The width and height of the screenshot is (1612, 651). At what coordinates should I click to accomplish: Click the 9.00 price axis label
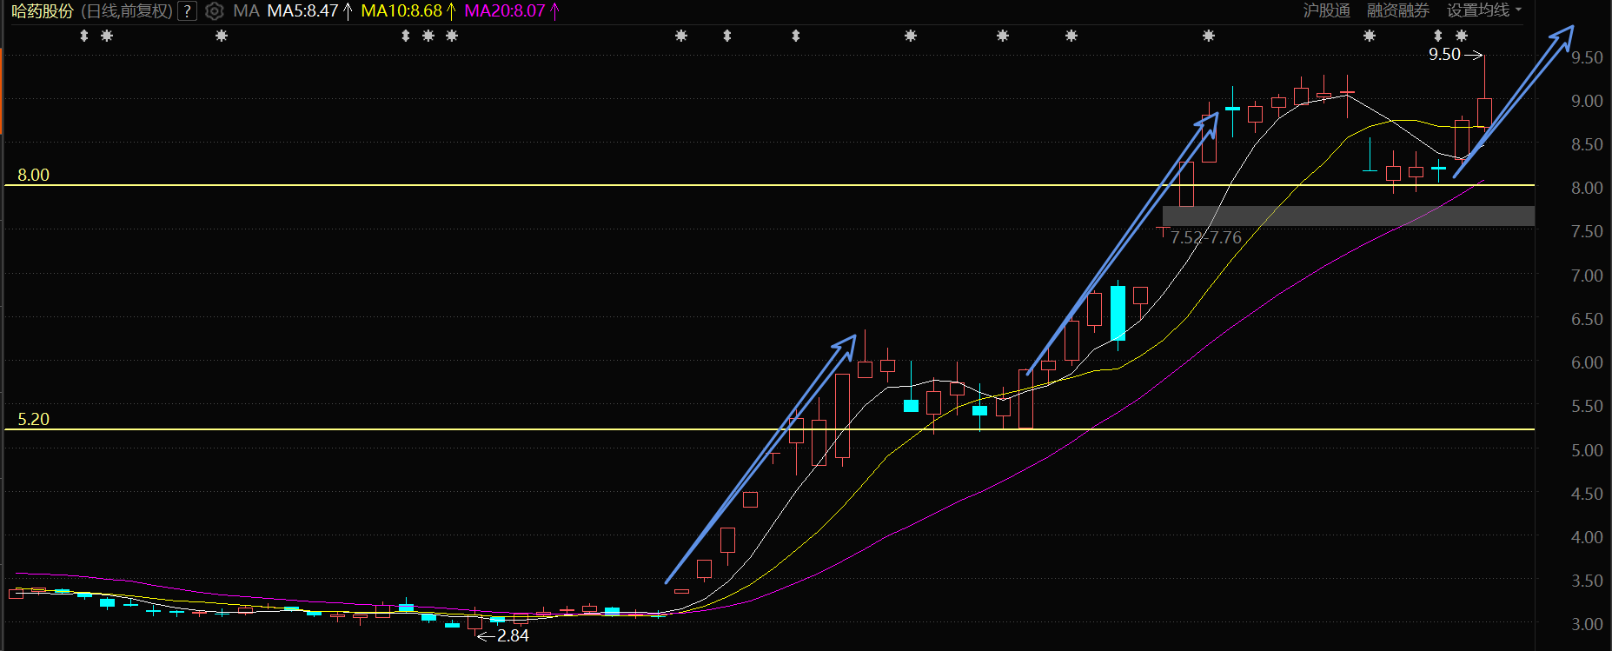point(1587,101)
